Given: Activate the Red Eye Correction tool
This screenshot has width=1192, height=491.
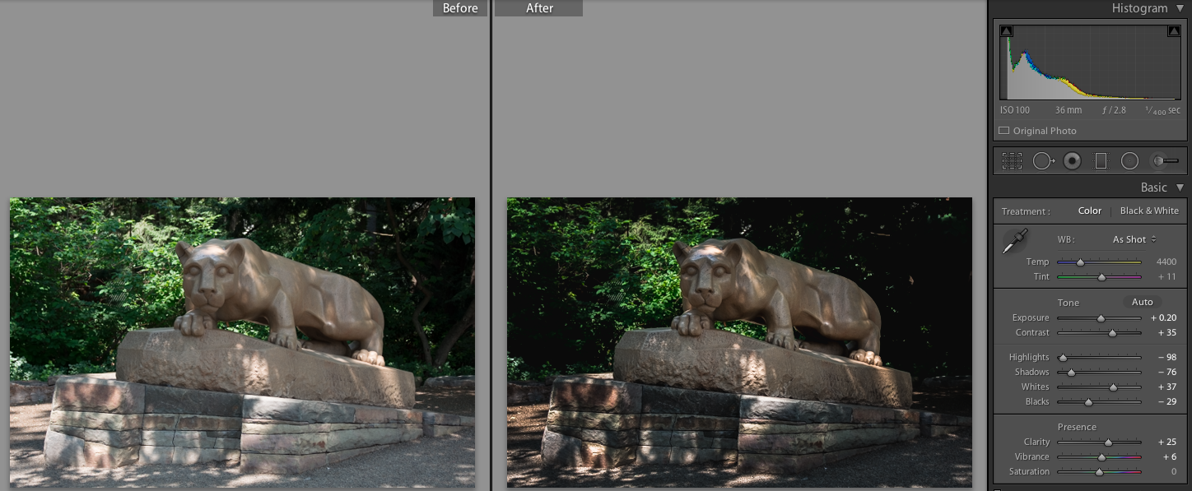Looking at the screenshot, I should coord(1072,161).
